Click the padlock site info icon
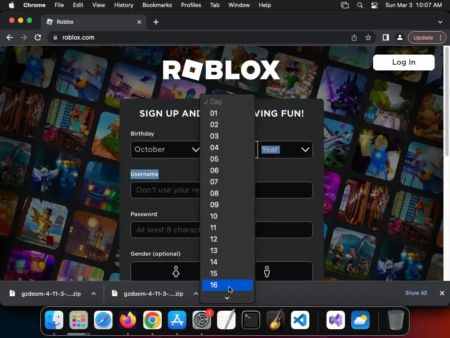 (55, 37)
